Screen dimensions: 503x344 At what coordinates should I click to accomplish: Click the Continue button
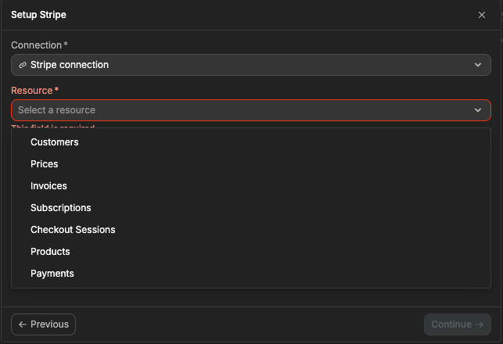point(458,324)
